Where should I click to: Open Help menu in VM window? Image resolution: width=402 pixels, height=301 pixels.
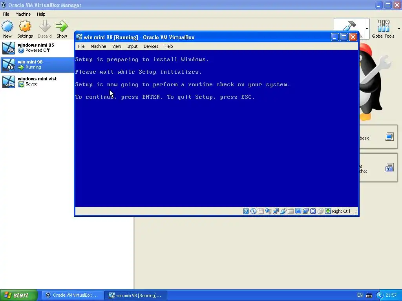(169, 46)
